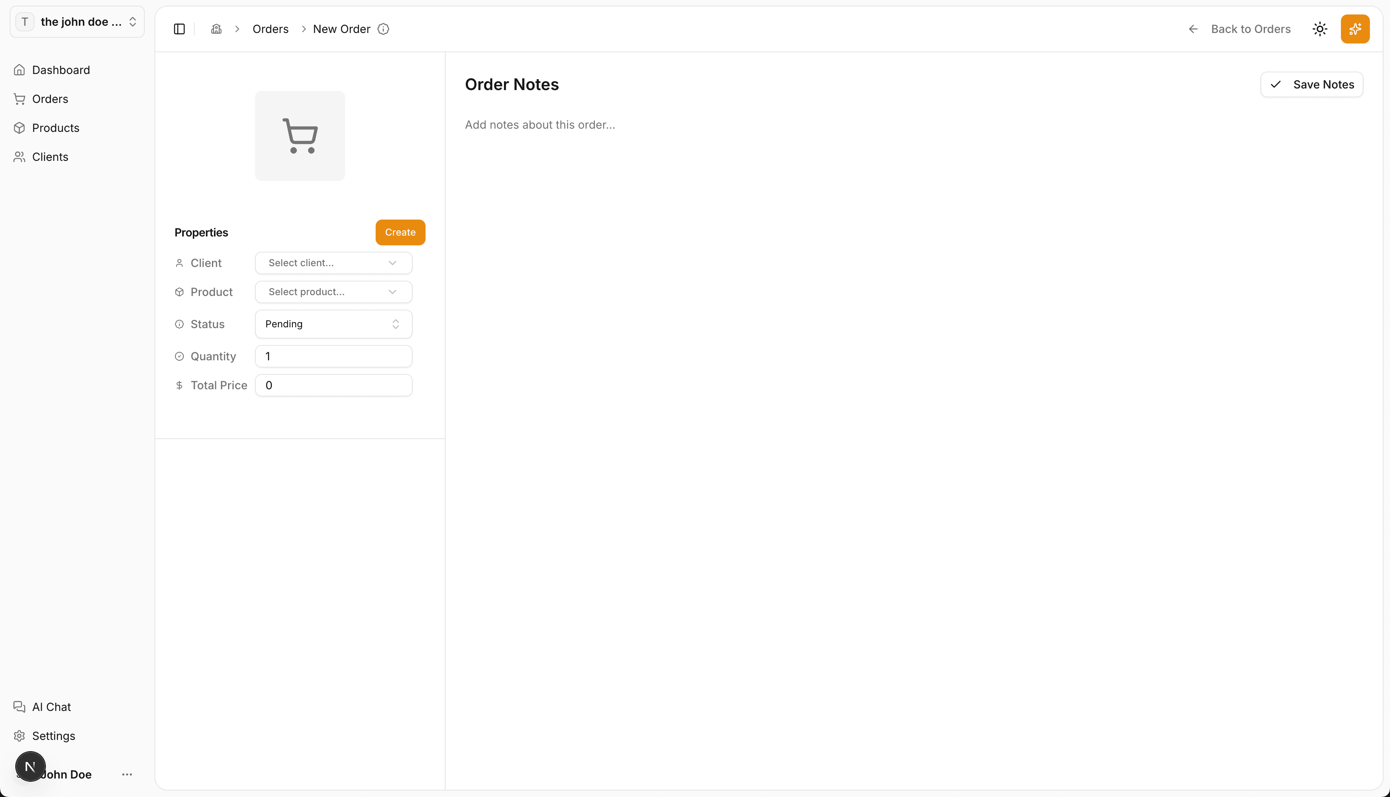Click the back arrow next to Back to Orders

point(1193,29)
